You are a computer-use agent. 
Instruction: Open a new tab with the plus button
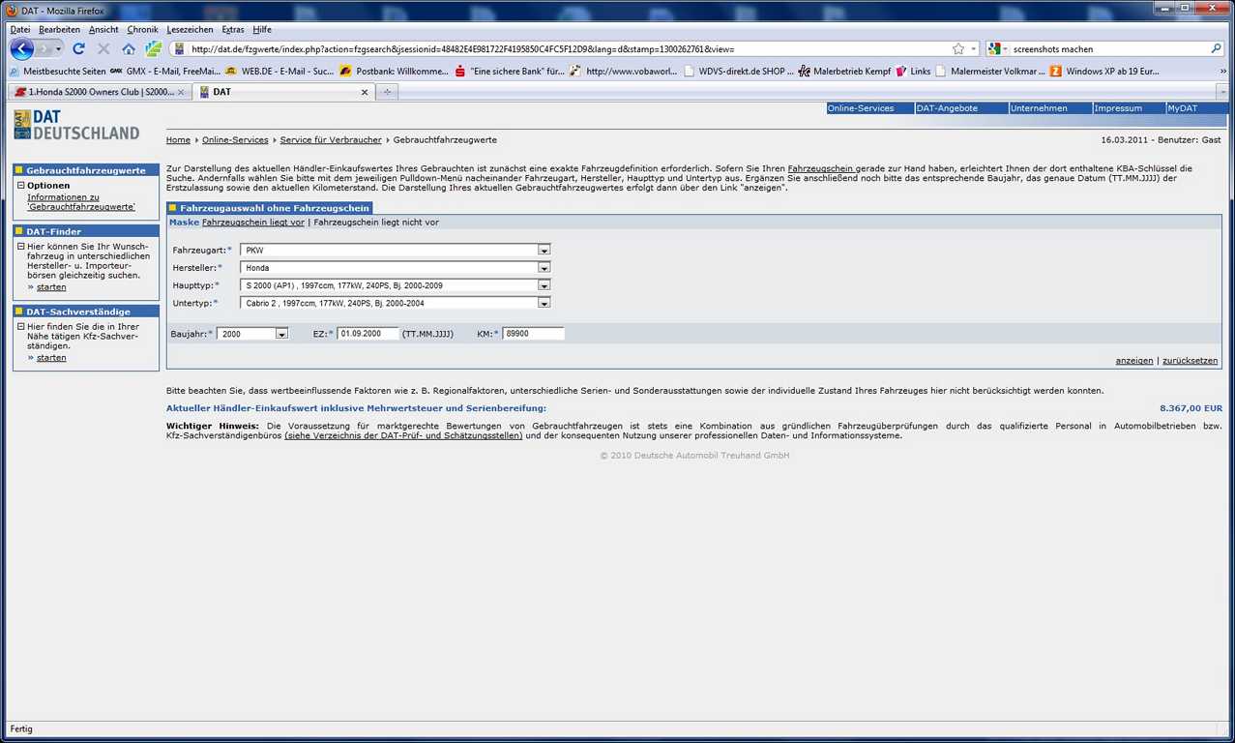coord(387,92)
